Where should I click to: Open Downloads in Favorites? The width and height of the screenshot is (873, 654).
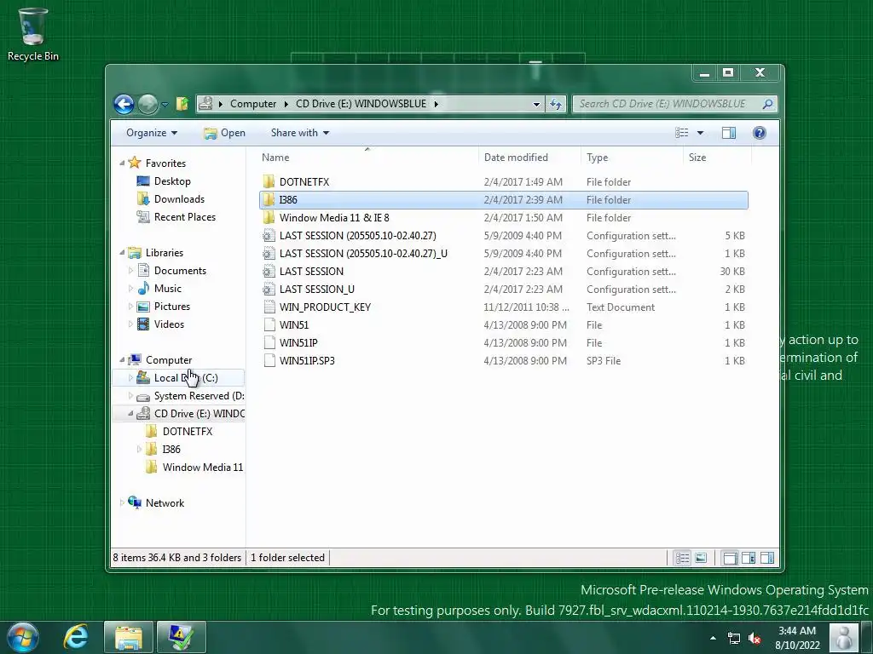179,199
